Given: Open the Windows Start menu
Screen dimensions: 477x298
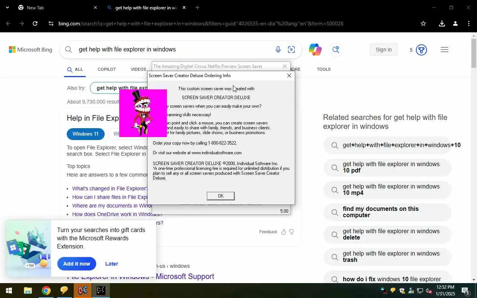Looking at the screenshot, I should point(9,291).
